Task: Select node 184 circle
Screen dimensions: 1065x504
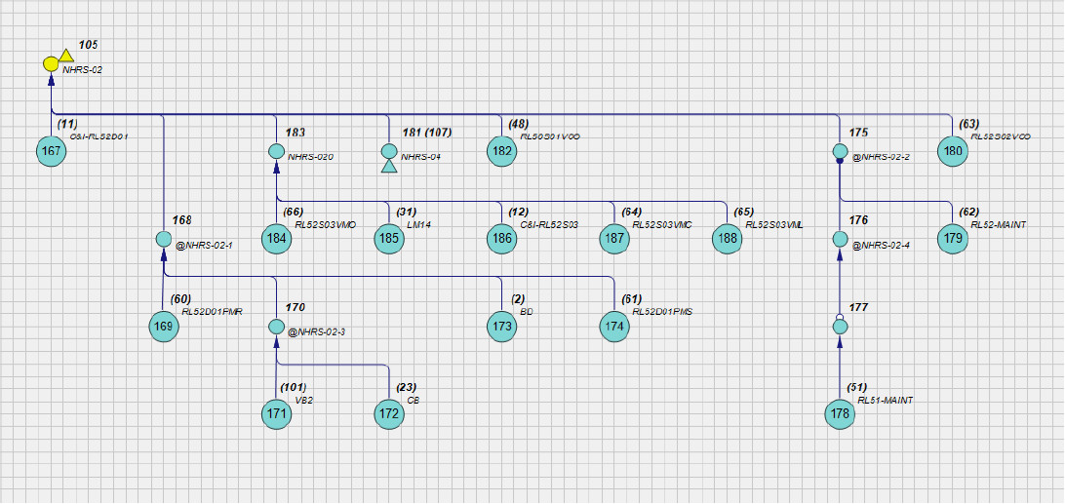Action: click(x=276, y=239)
